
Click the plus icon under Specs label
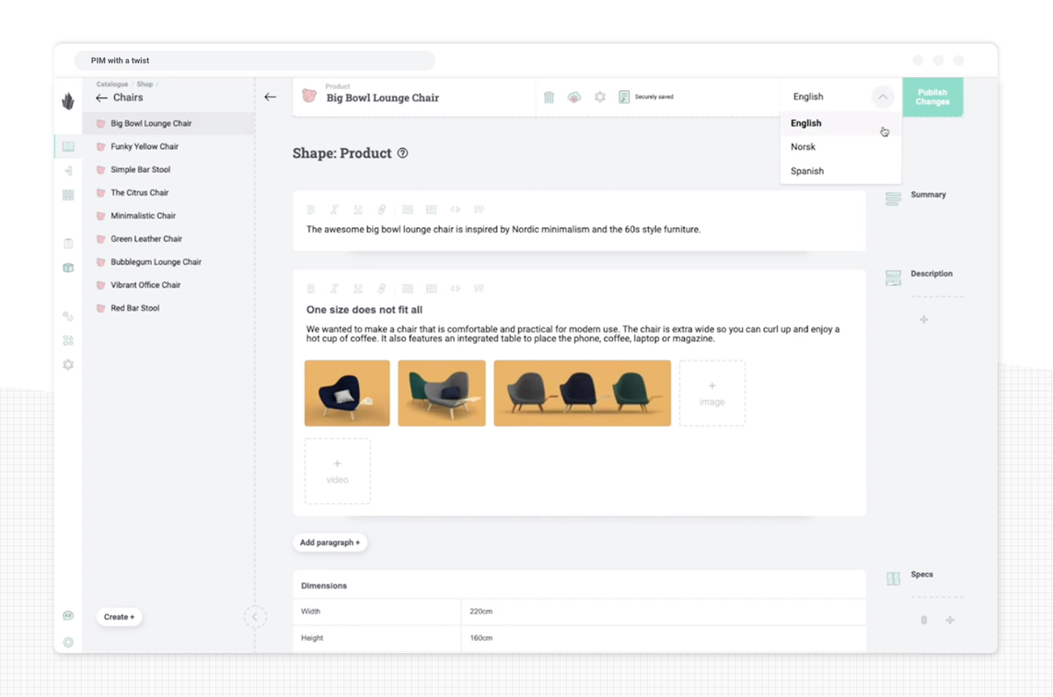950,621
